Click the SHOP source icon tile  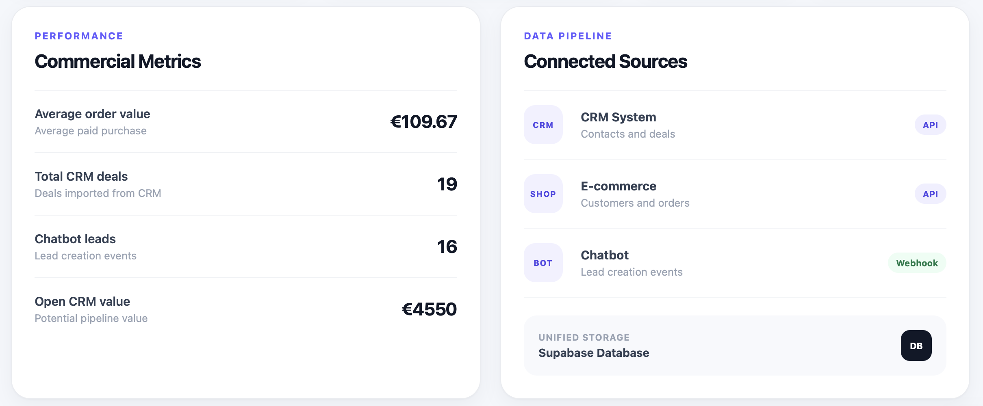543,194
